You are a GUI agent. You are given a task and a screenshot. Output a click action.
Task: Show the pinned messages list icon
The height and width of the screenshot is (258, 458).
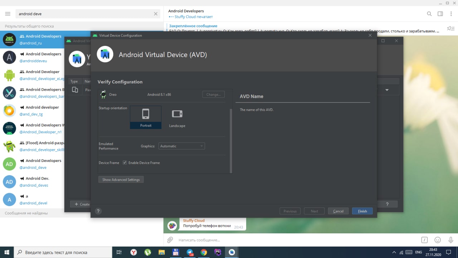tap(450, 28)
